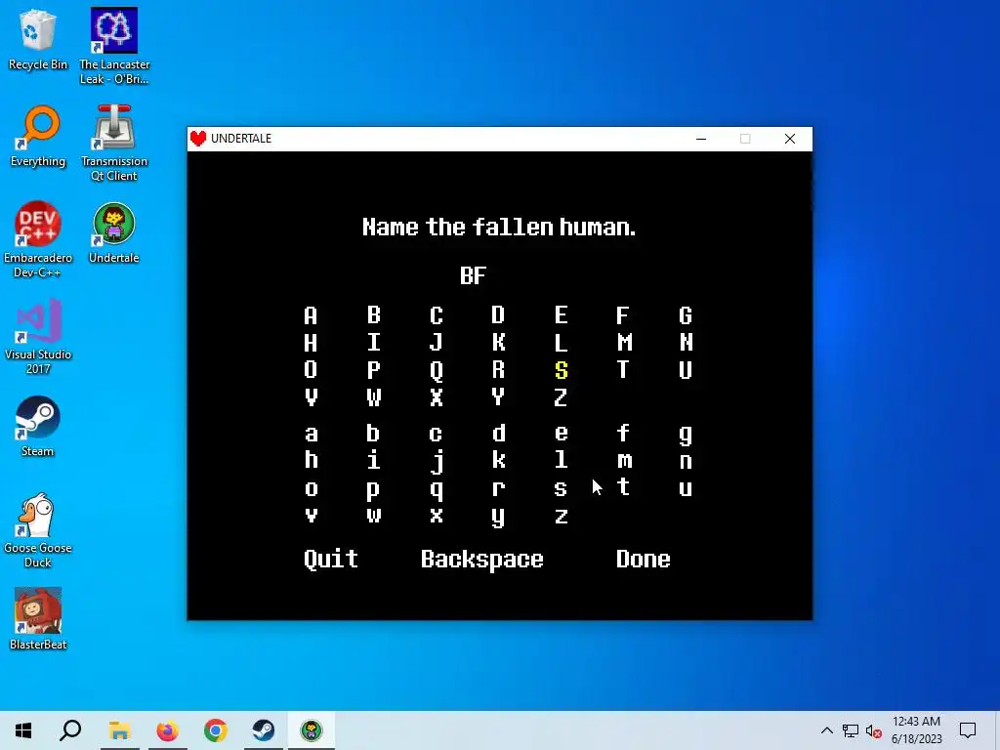This screenshot has height=750, width=1000.
Task: Pick lowercase letter k
Action: point(498,459)
